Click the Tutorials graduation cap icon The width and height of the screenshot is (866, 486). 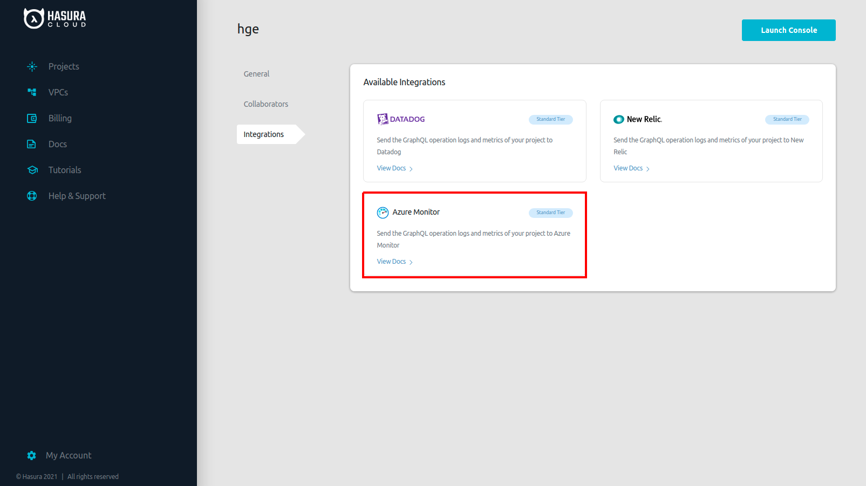point(32,170)
